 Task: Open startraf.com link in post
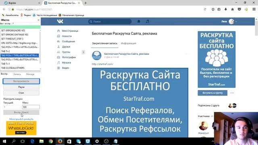(102, 64)
